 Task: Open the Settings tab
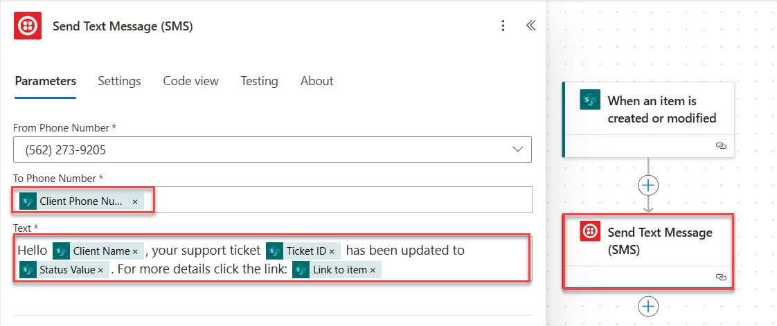tap(119, 81)
